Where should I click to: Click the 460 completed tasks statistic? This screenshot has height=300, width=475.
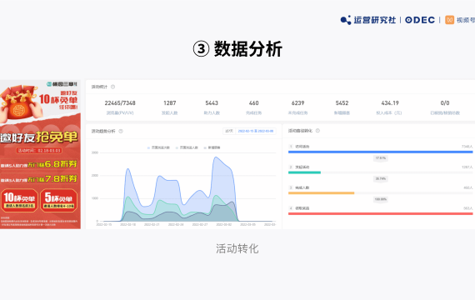point(253,103)
